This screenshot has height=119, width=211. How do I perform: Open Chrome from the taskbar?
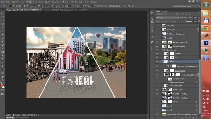206,28
